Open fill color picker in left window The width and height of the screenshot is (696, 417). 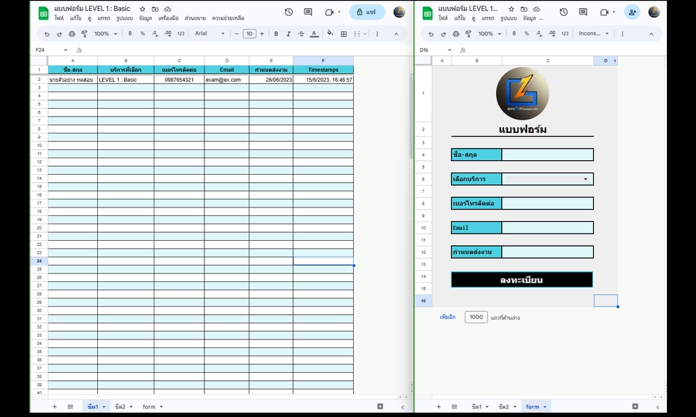pyautogui.click(x=330, y=33)
